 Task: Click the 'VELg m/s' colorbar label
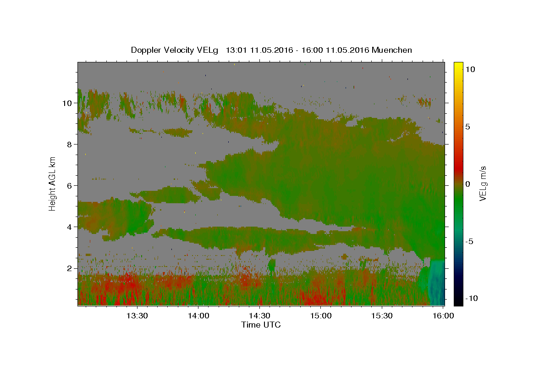point(483,183)
